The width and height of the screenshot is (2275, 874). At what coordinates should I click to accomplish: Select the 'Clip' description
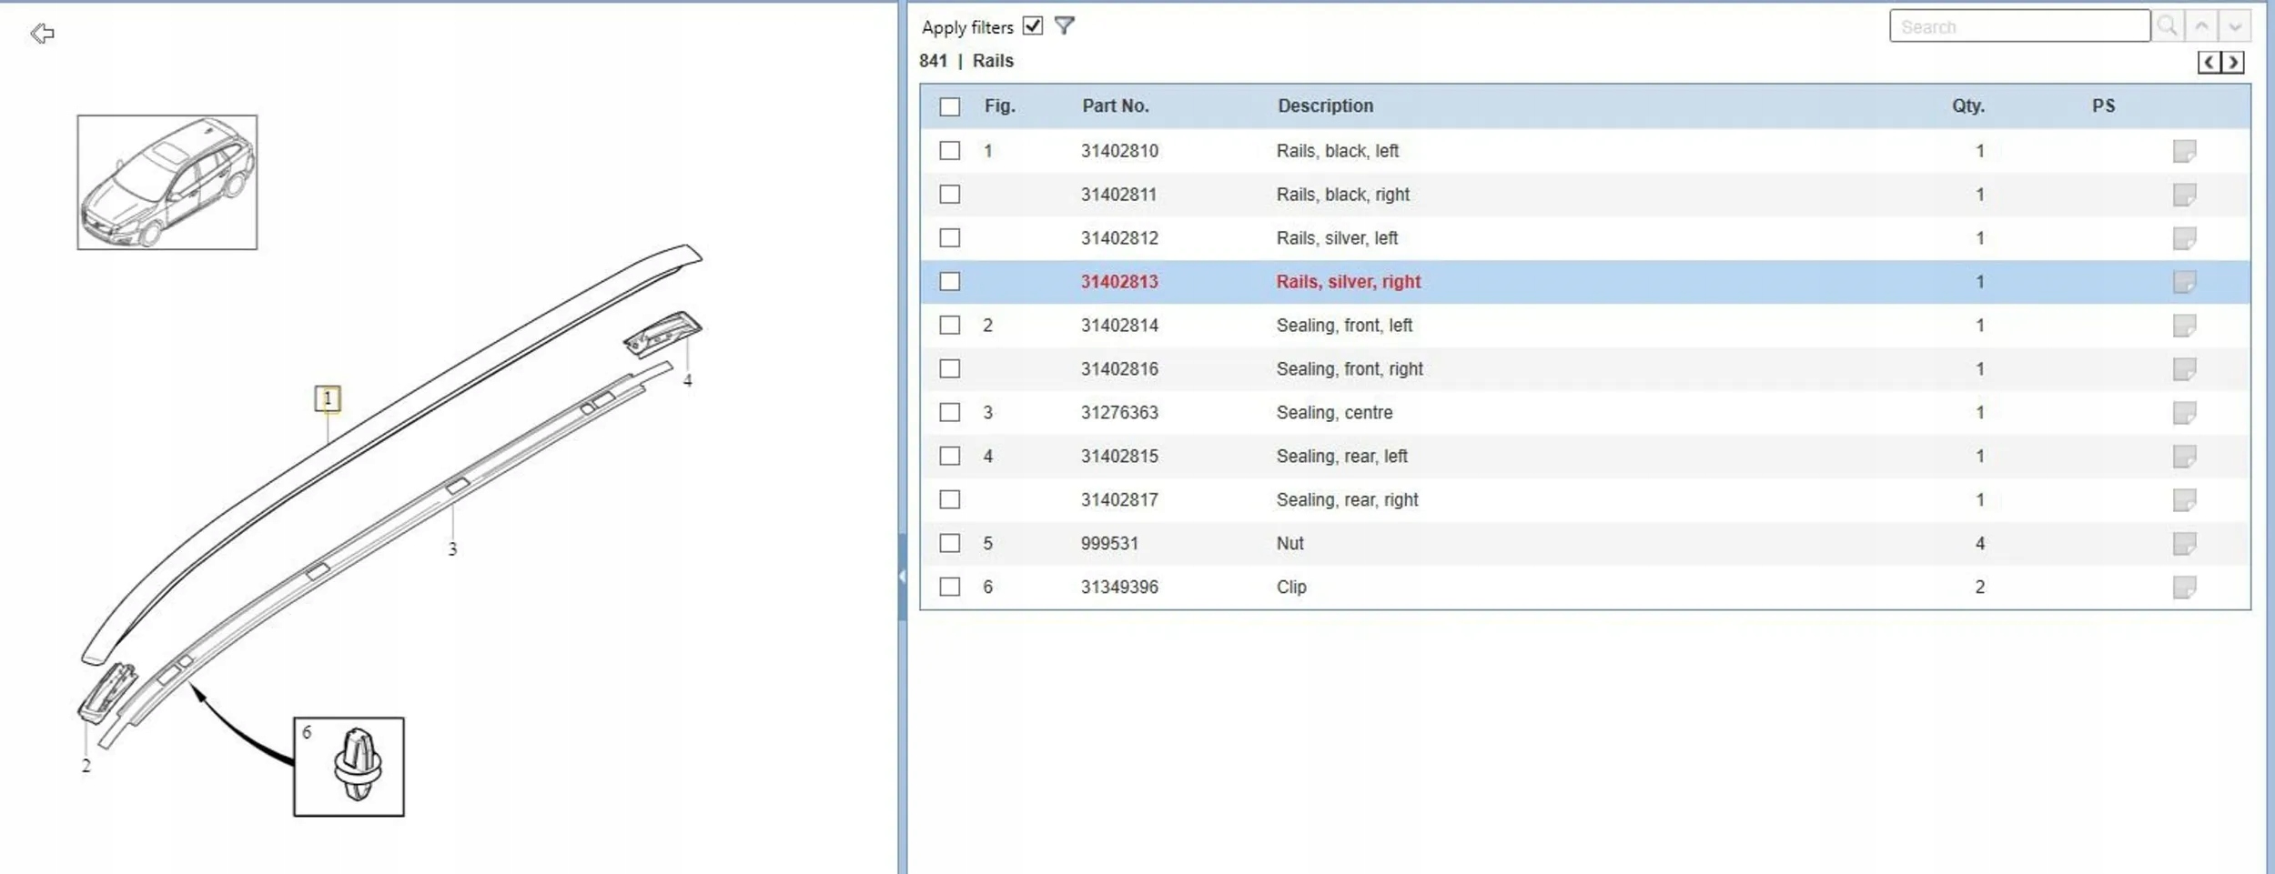[1291, 588]
